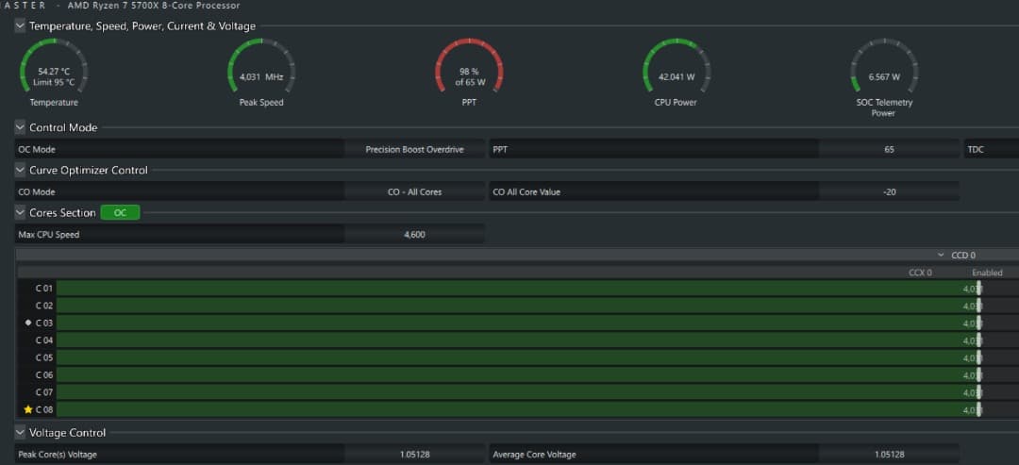This screenshot has height=465, width=1019.
Task: Adjust the C 02 core speed slider
Action: coord(978,306)
